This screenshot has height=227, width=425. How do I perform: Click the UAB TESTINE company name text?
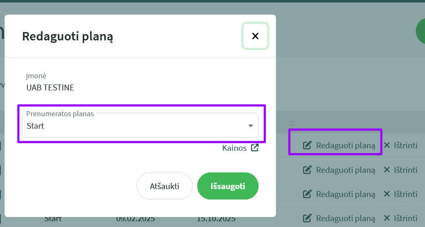(50, 87)
